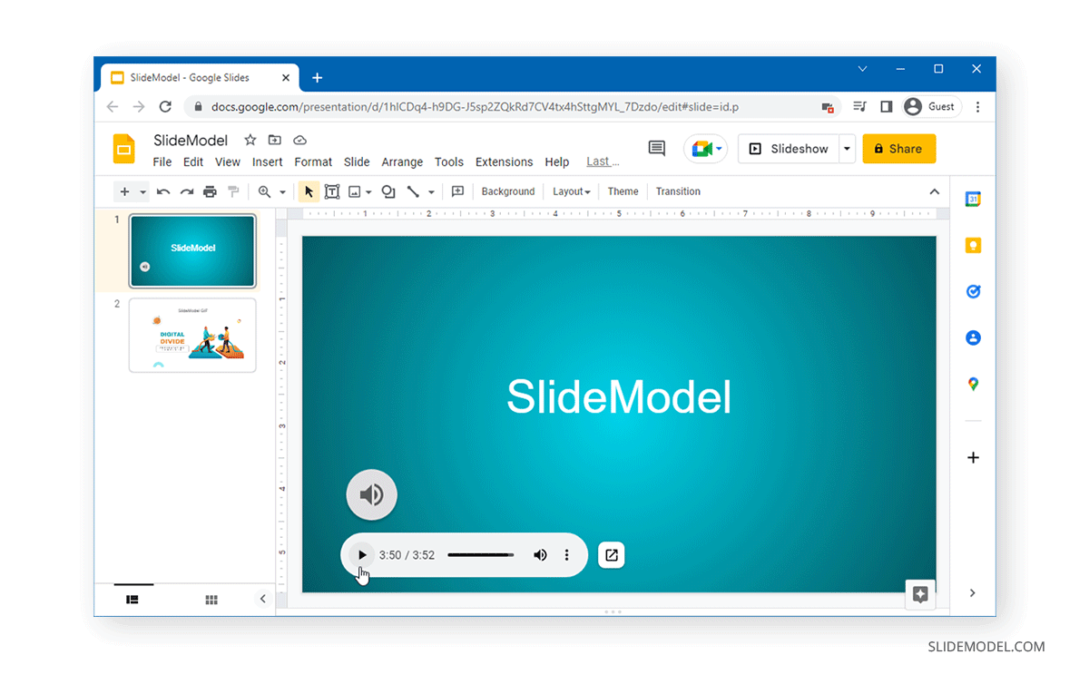Play the audio in the player
This screenshot has height=674, width=1089.
click(x=362, y=555)
